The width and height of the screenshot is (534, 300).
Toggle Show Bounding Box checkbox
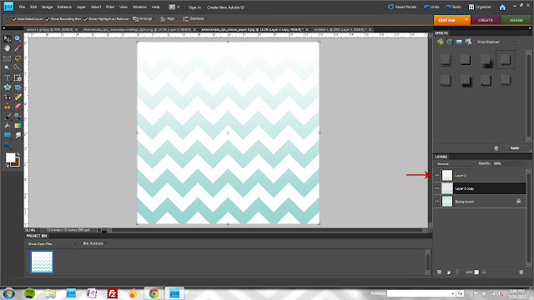pyautogui.click(x=48, y=19)
